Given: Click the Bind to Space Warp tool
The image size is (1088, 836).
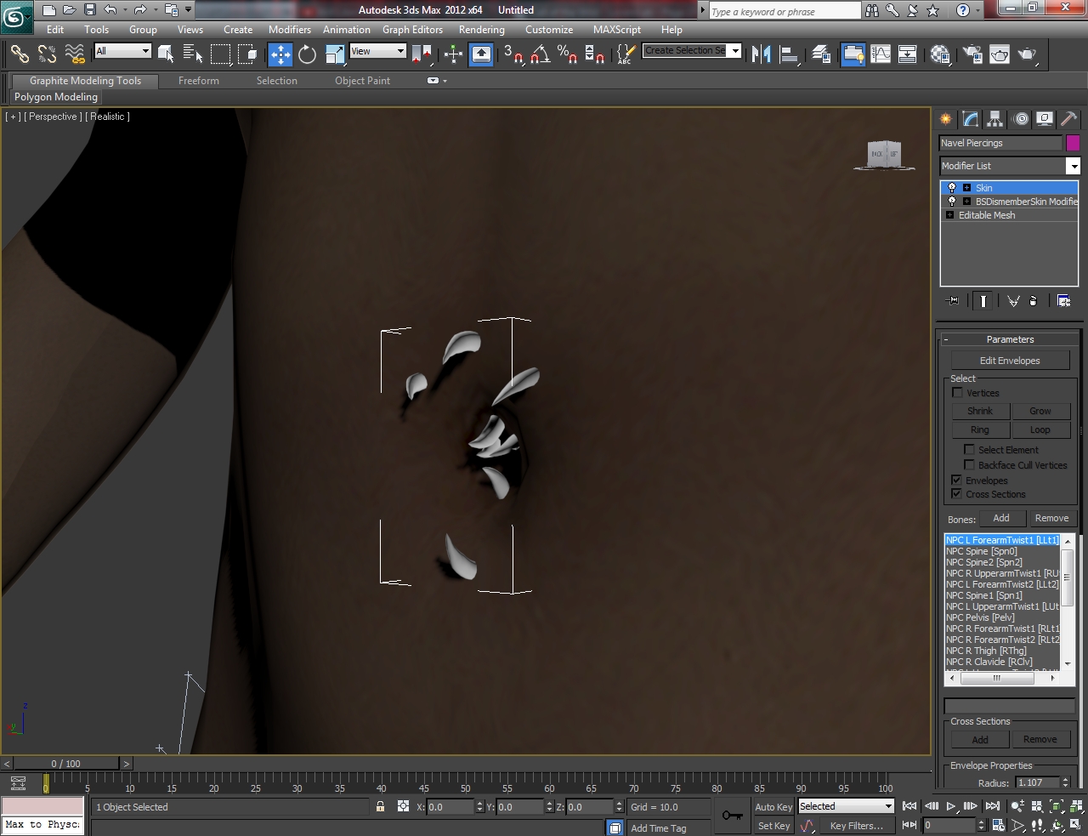Looking at the screenshot, I should [x=75, y=54].
